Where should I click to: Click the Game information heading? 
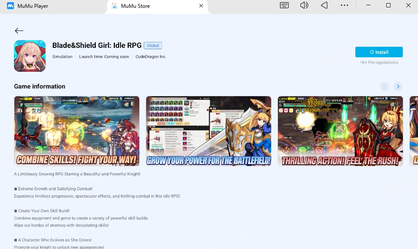40,86
